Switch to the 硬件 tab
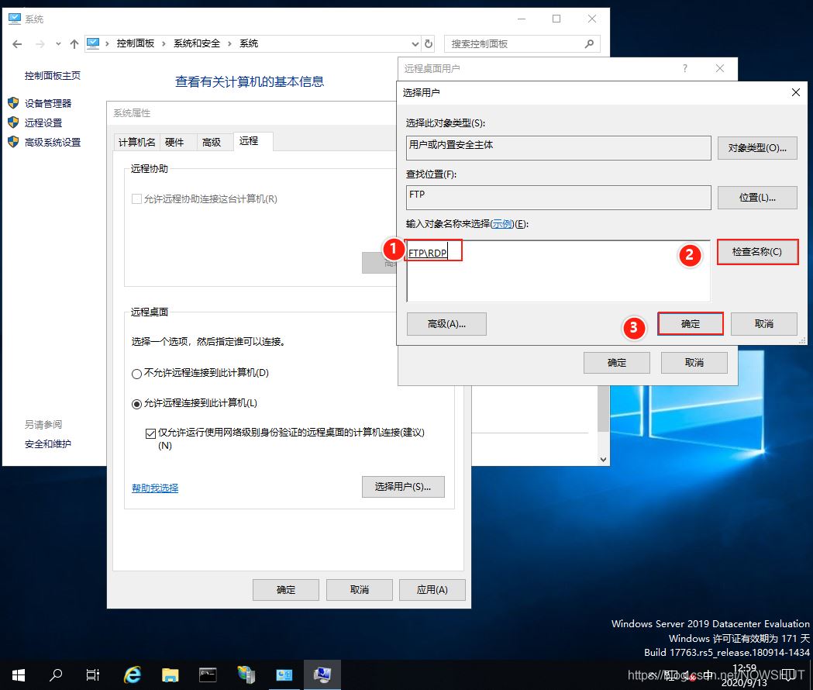The image size is (813, 690). (x=174, y=142)
